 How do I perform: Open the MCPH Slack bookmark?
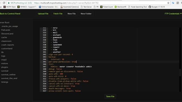coord(9,7)
